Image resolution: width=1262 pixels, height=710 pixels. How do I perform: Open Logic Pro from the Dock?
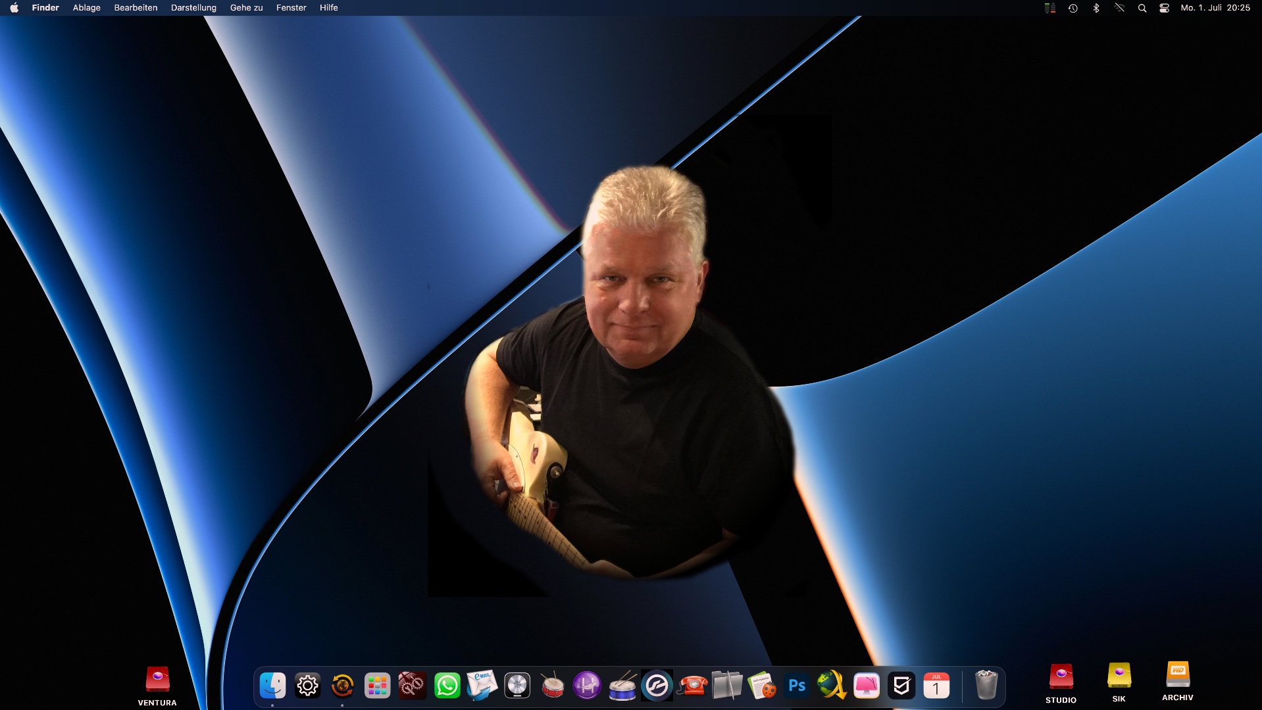[517, 686]
